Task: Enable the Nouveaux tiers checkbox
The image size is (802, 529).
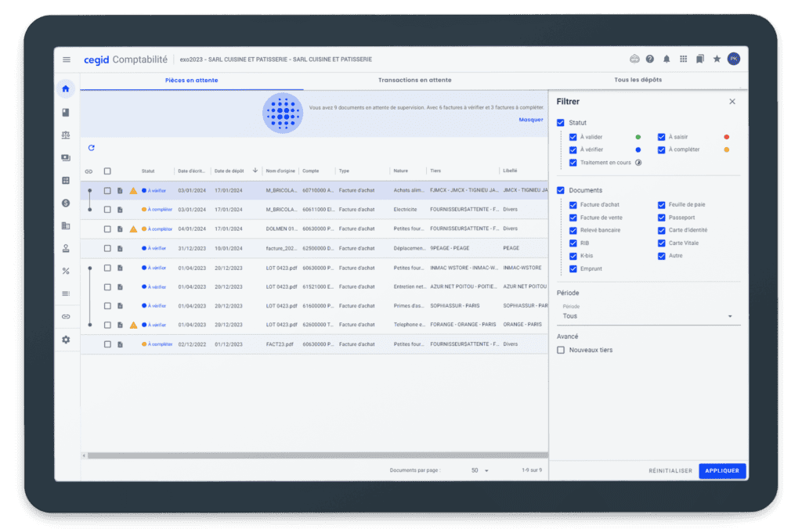Action: 561,350
